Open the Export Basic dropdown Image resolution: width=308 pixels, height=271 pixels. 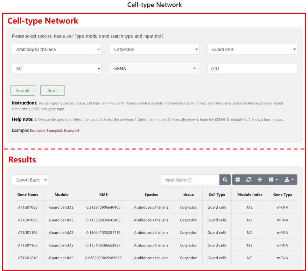point(30,180)
